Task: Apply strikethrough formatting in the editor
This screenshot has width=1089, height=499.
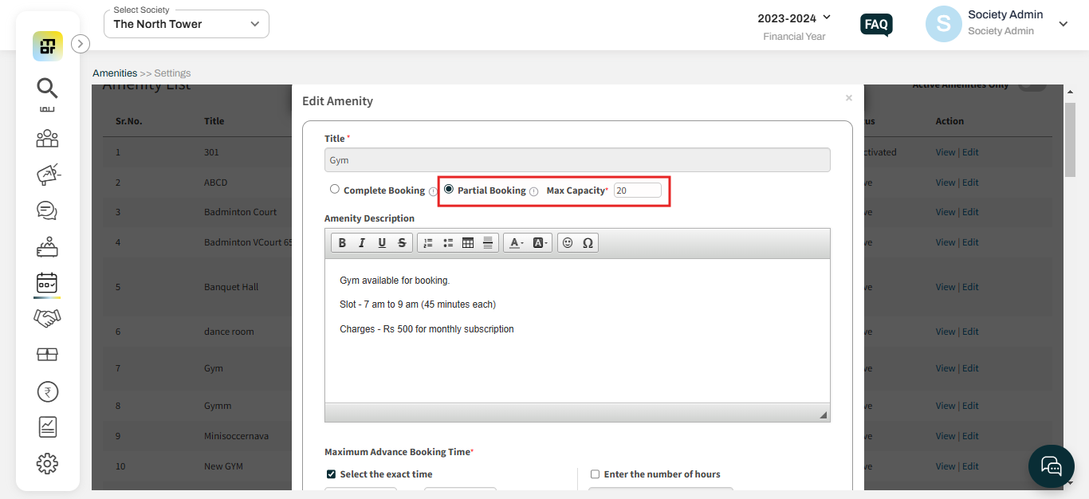Action: [x=401, y=242]
